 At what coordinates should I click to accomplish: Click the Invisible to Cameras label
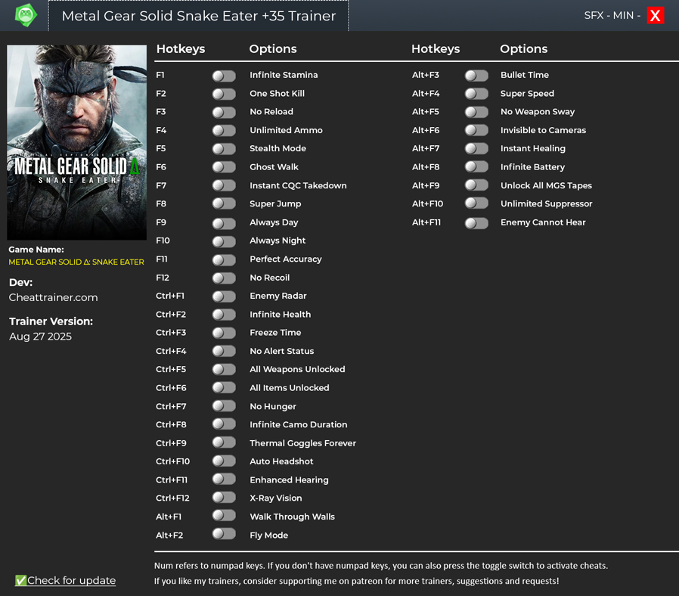(x=543, y=130)
